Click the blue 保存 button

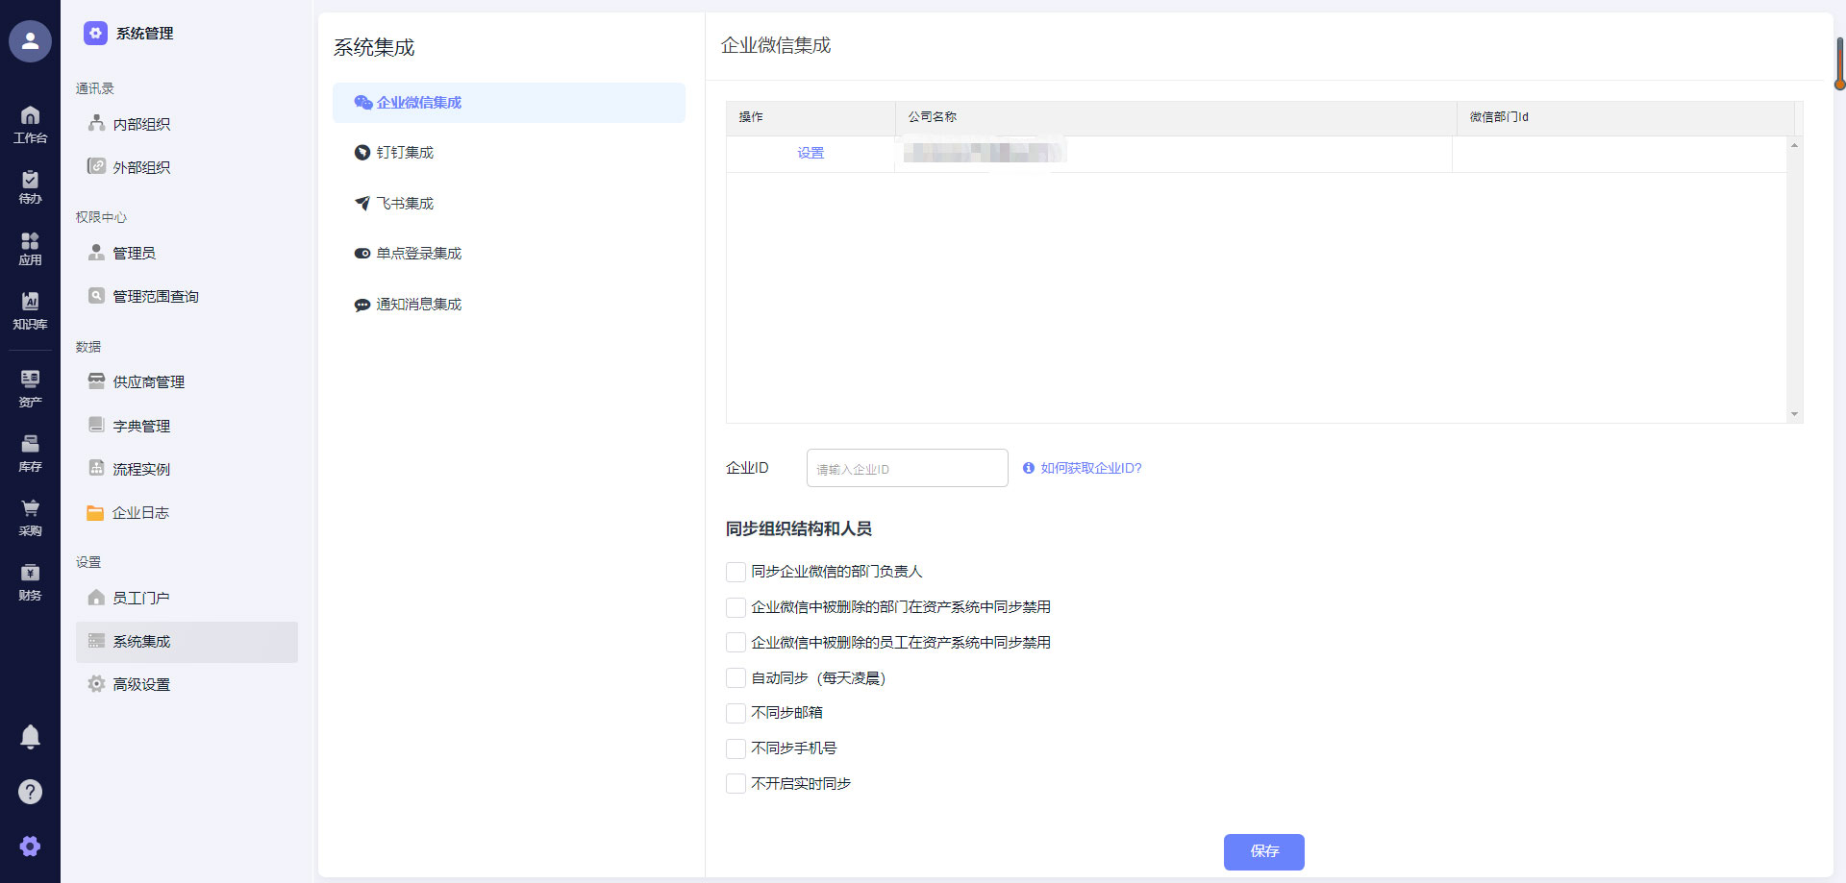[x=1263, y=851]
